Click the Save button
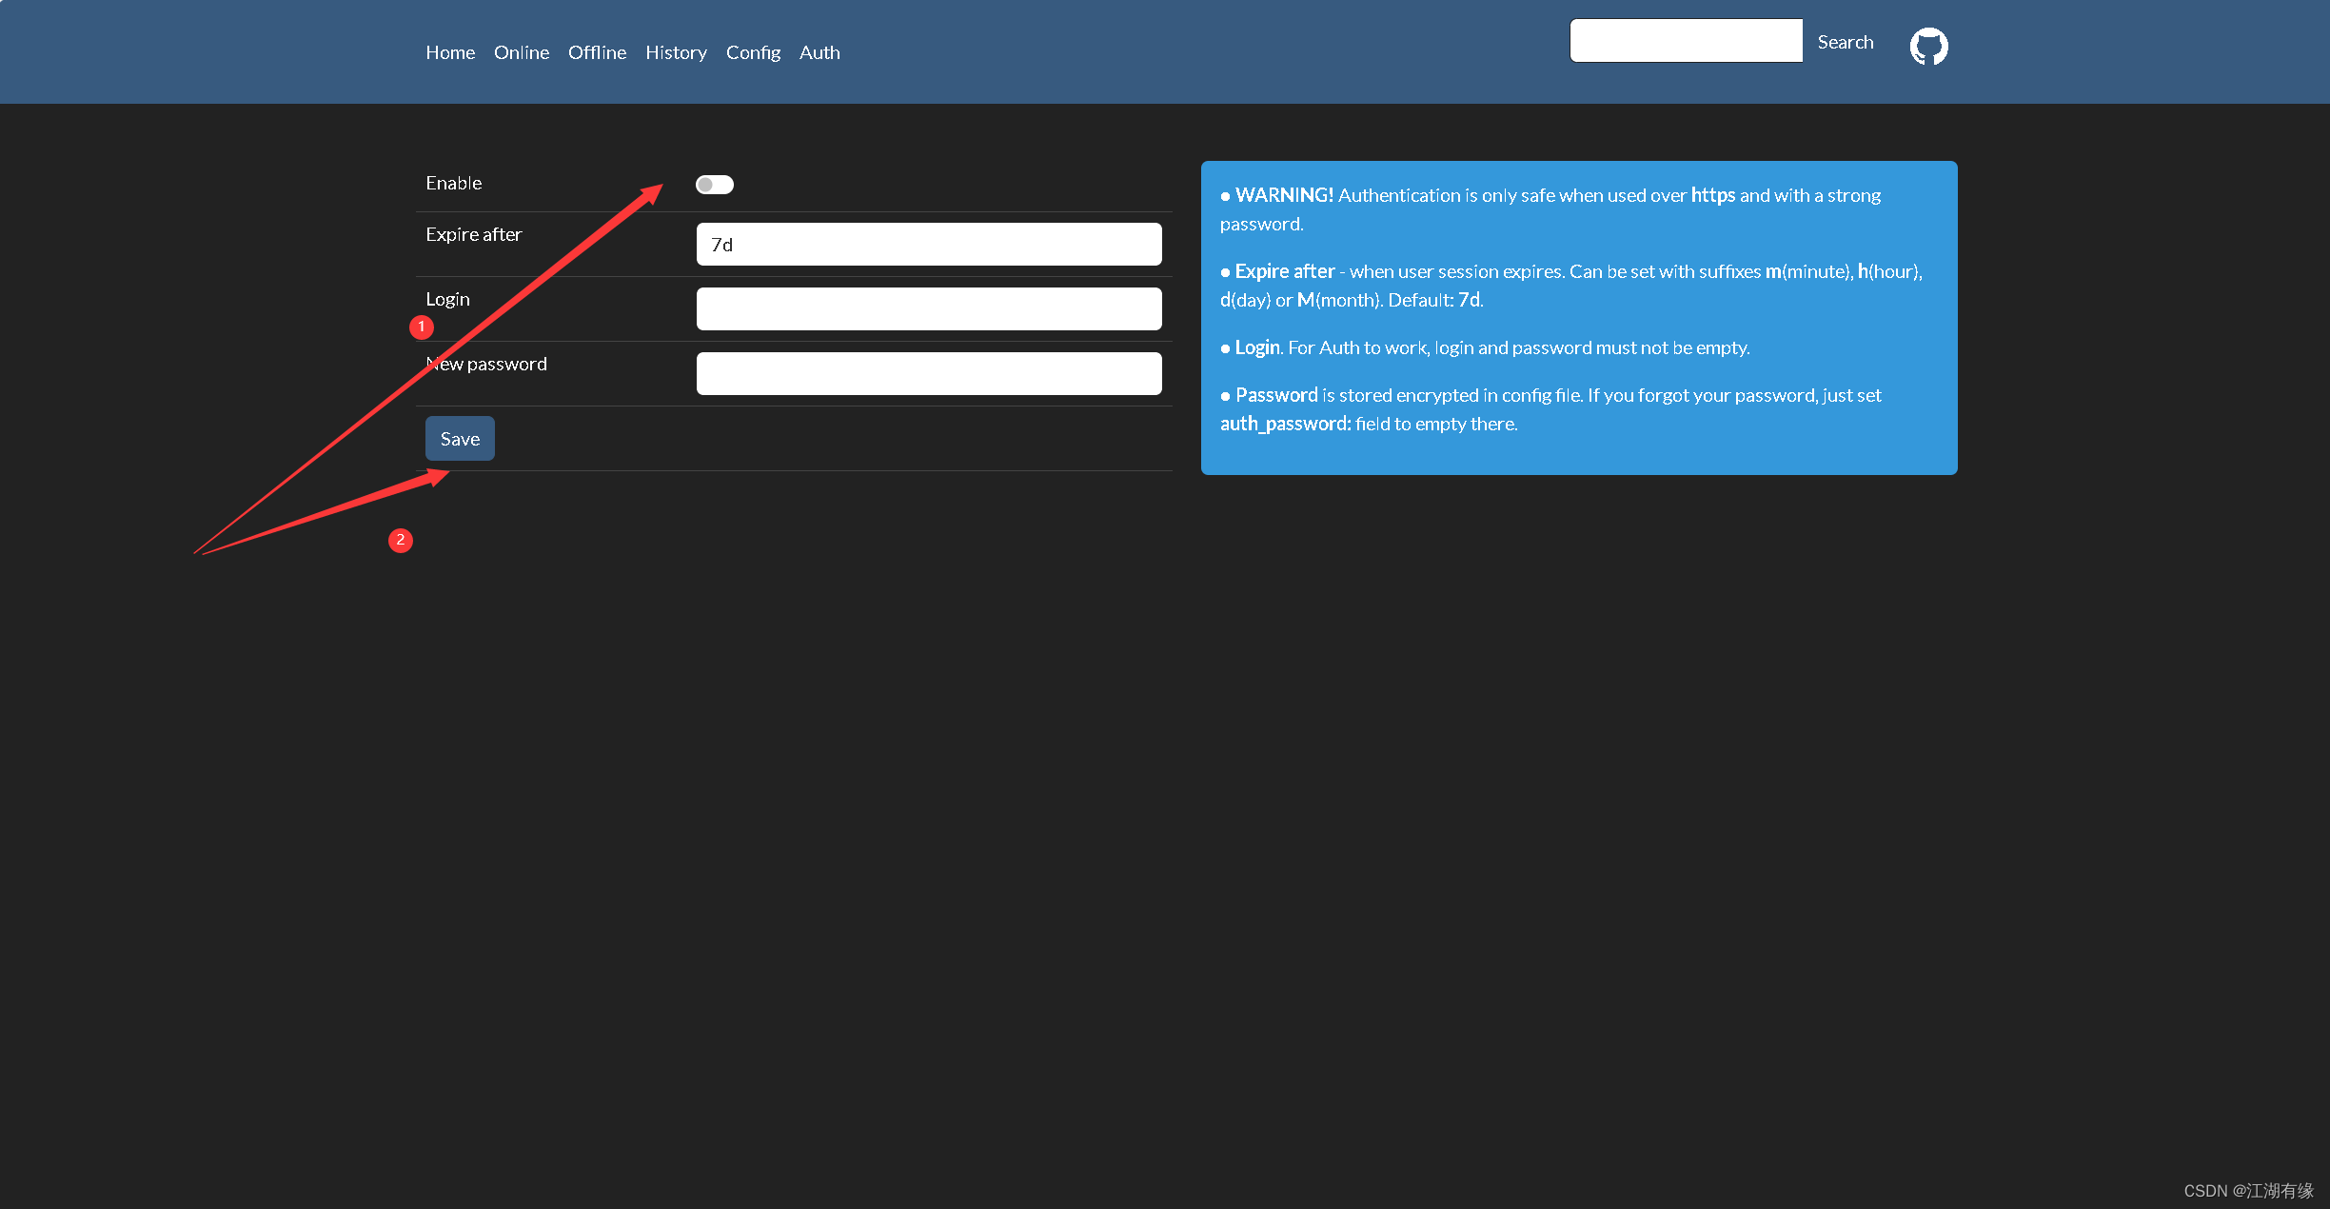The width and height of the screenshot is (2330, 1209). pyautogui.click(x=460, y=439)
